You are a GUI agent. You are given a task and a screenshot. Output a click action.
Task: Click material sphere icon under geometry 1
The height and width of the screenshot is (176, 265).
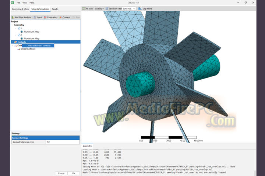tap(22, 32)
